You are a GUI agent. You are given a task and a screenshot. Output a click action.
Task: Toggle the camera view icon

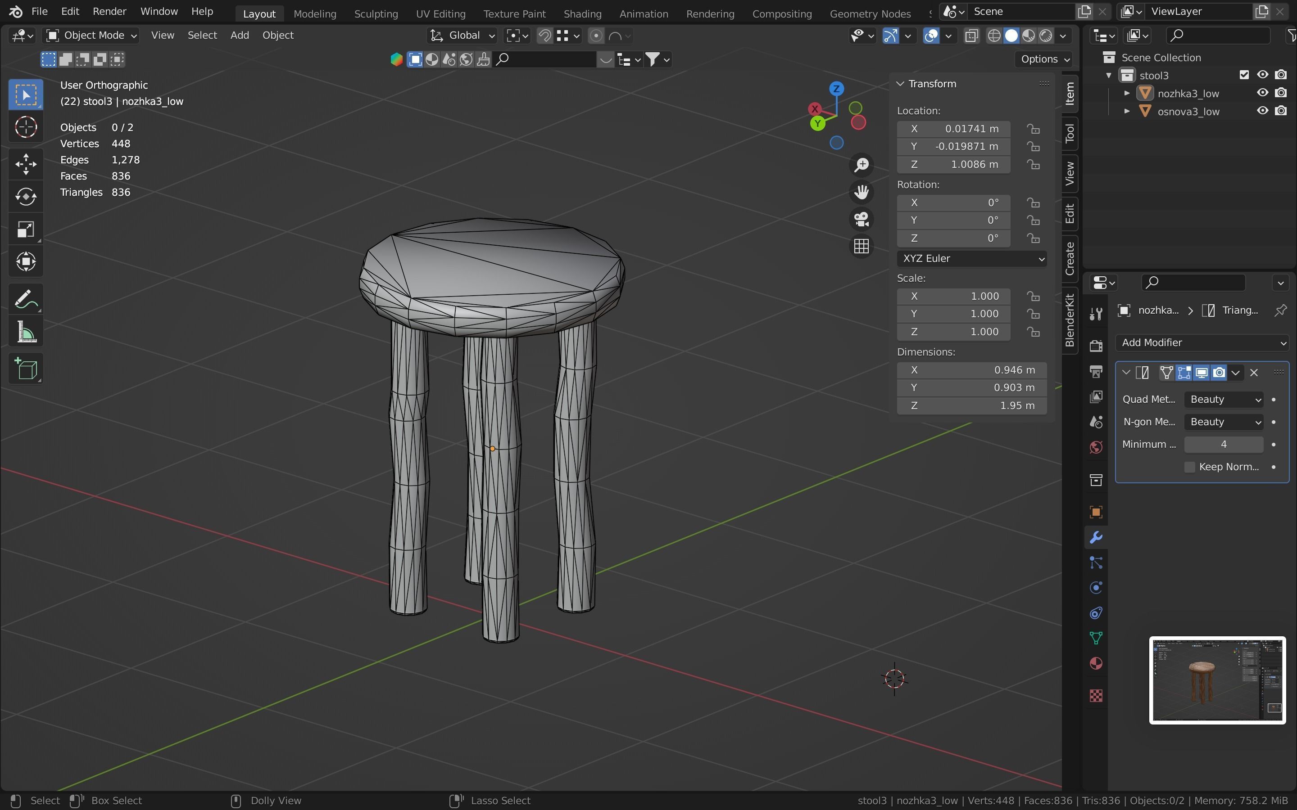click(x=861, y=219)
